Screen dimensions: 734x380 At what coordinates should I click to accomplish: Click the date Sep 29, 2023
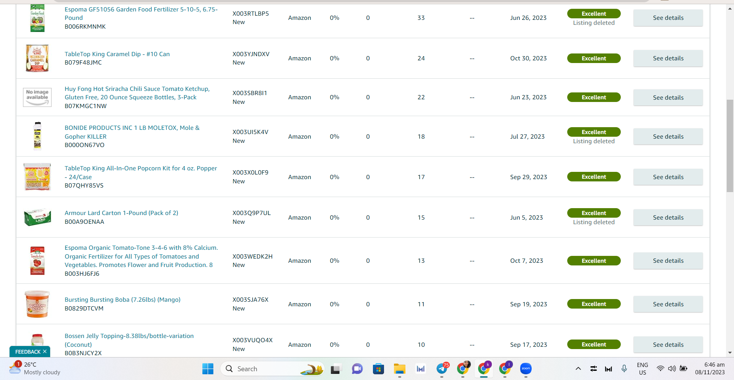pos(529,177)
